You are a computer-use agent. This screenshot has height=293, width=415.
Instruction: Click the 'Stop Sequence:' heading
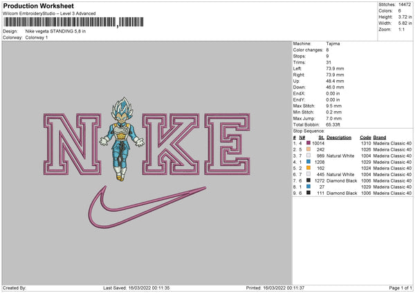[x=308, y=131]
